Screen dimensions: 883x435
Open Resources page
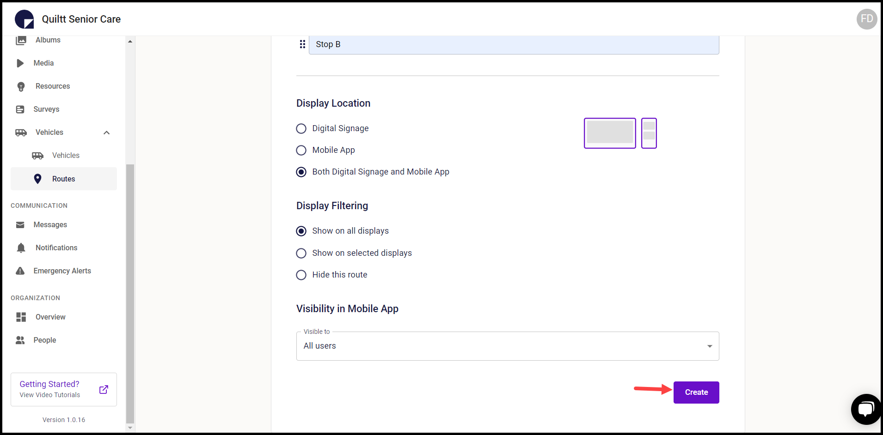tap(53, 86)
